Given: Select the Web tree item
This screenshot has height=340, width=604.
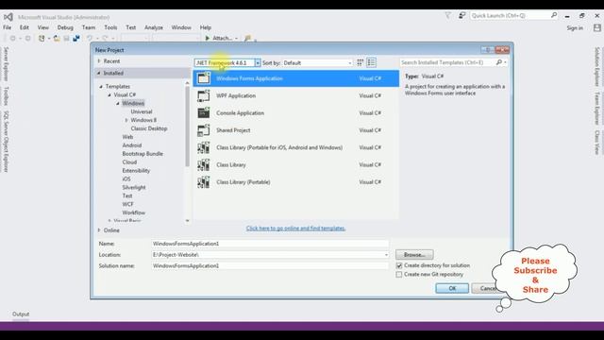Looking at the screenshot, I should coord(127,137).
